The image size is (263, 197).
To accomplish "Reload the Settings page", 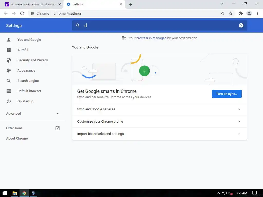I will (x=22, y=13).
